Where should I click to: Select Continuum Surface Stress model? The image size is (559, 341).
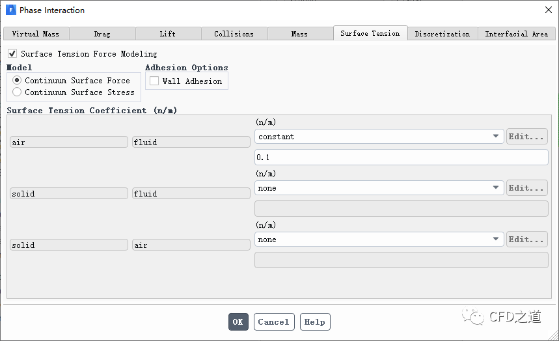(17, 92)
